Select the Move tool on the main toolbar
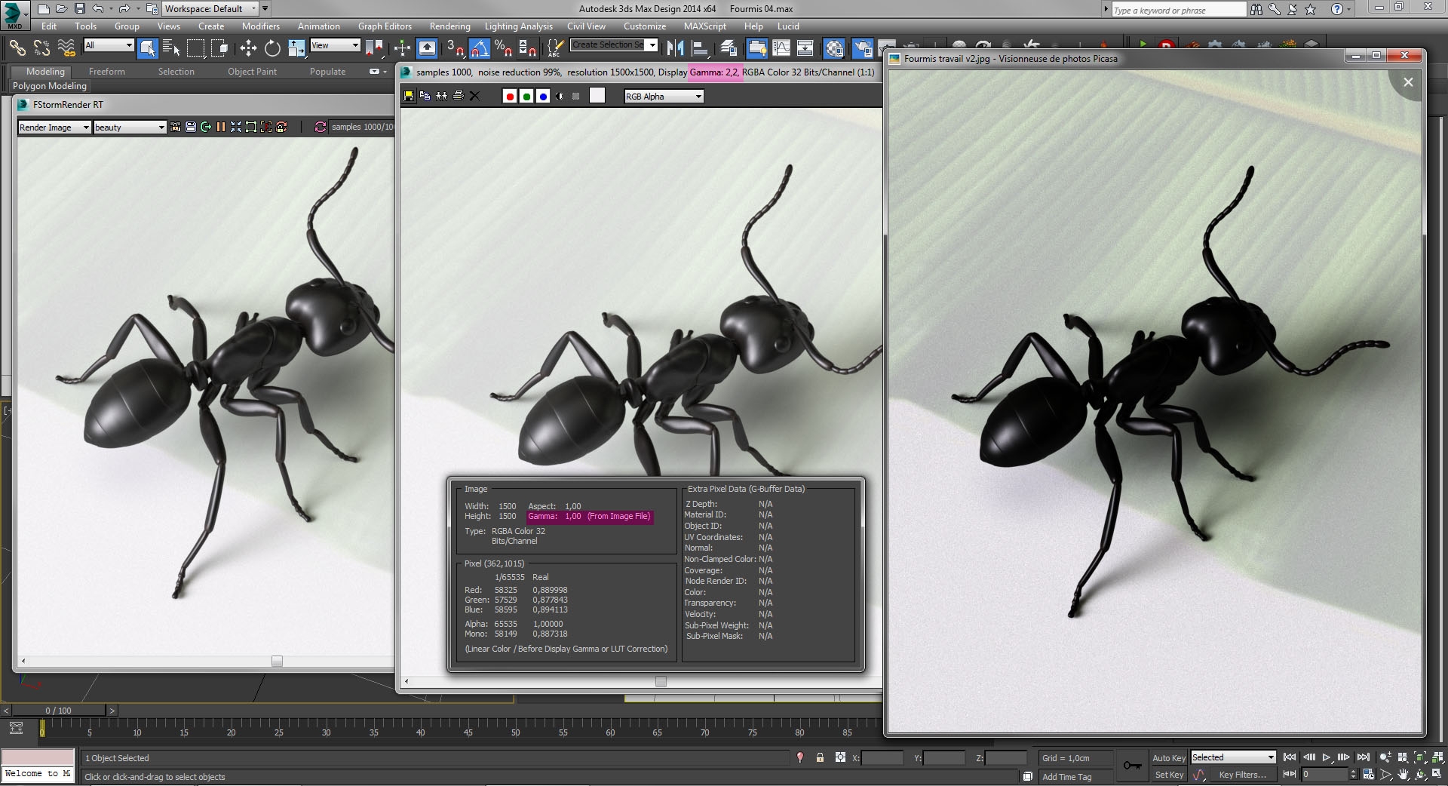 (247, 48)
